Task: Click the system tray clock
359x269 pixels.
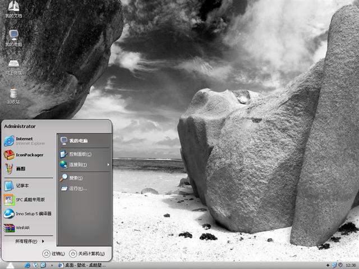Action: tap(351, 265)
